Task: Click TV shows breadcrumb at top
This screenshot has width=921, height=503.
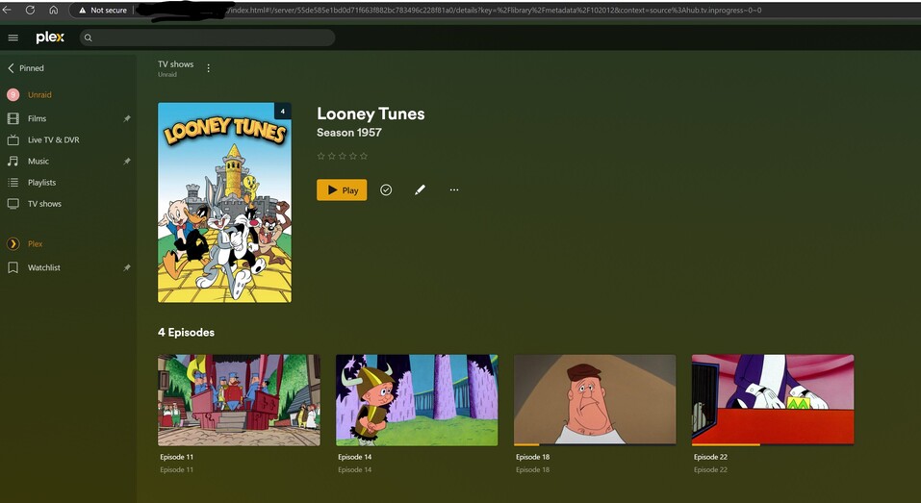Action: 175,64
